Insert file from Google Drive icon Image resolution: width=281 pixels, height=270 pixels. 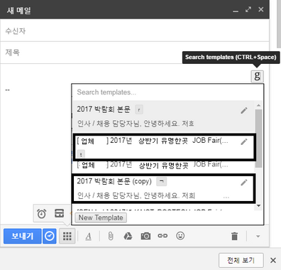pyautogui.click(x=128, y=236)
